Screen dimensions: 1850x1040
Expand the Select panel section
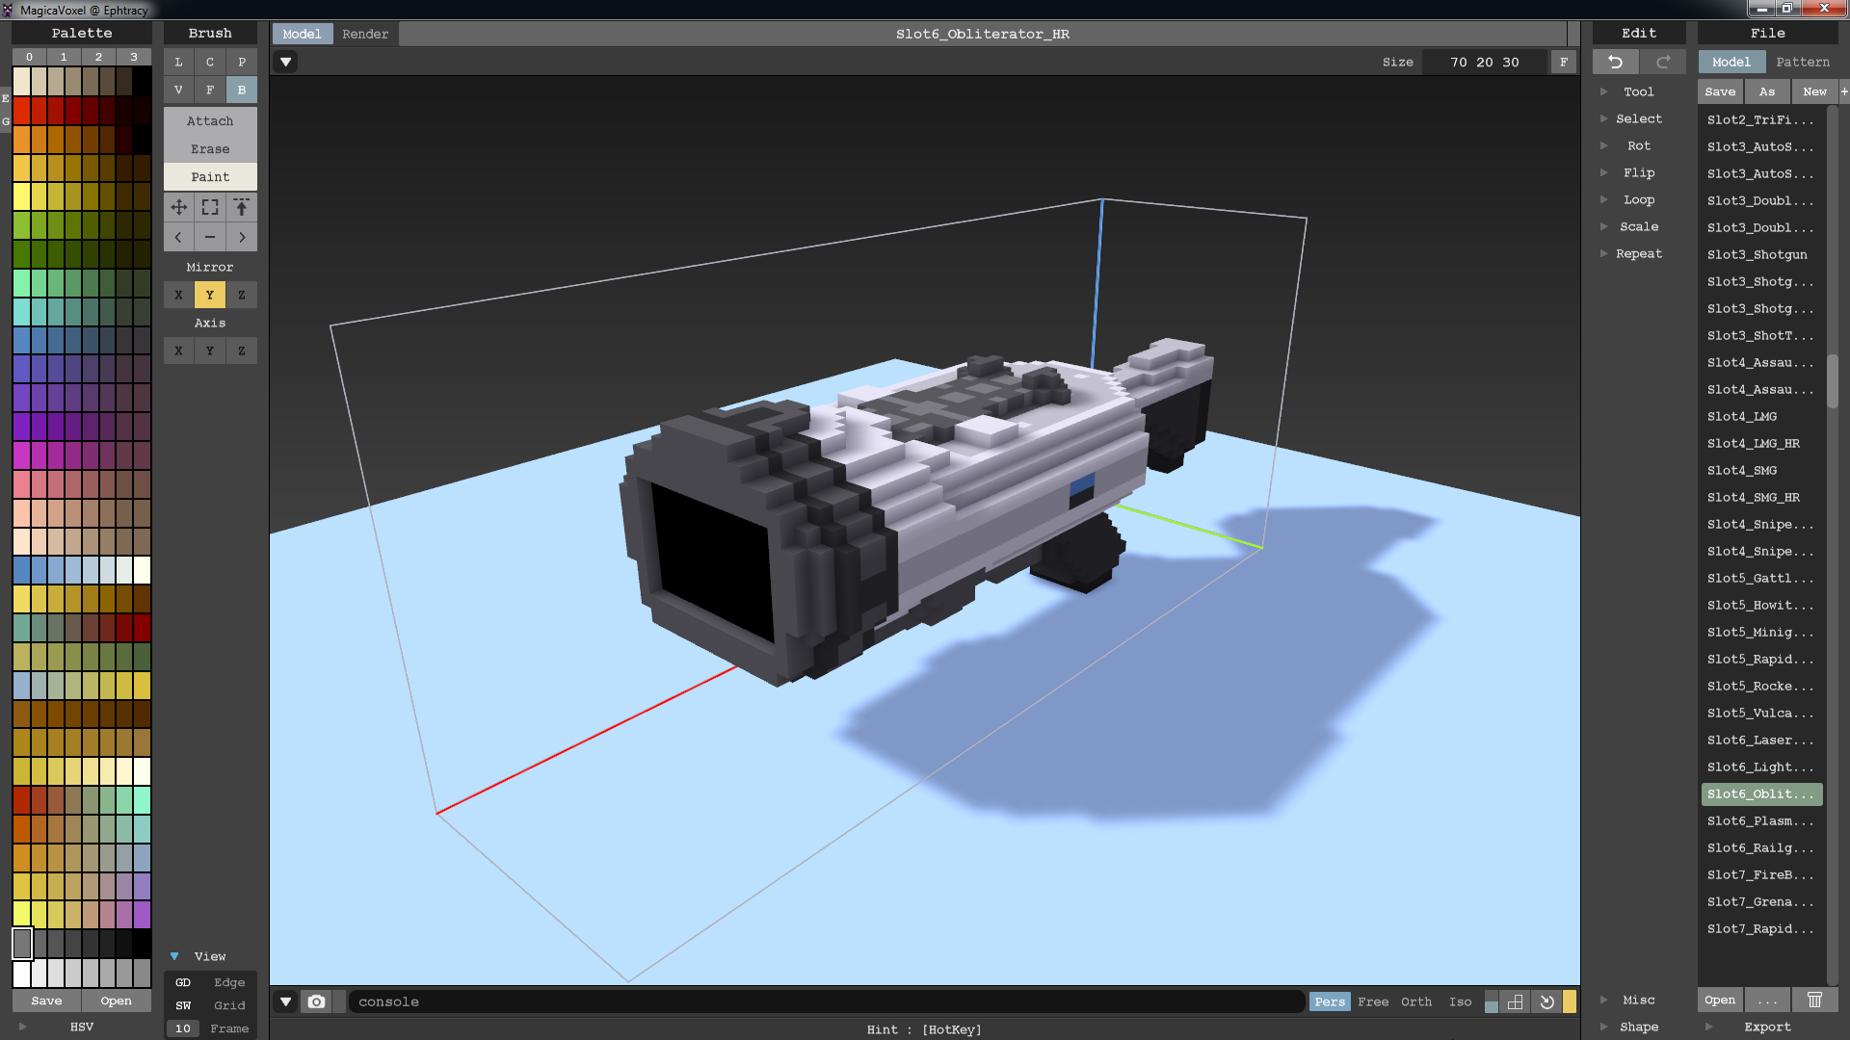1603,118
